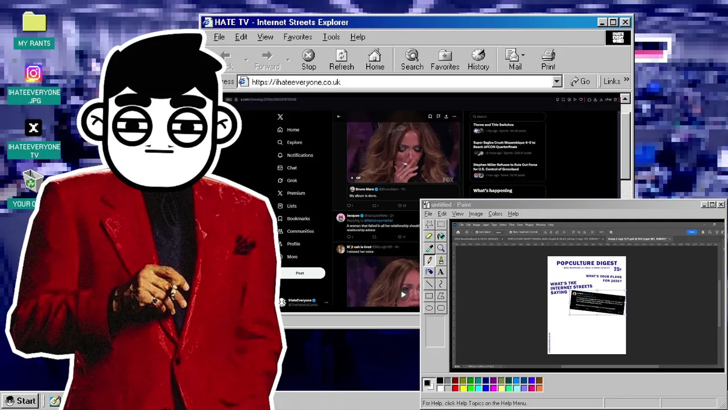Viewport: 728px width, 410px height.
Task: Click the white Post button on X
Action: pyautogui.click(x=300, y=273)
